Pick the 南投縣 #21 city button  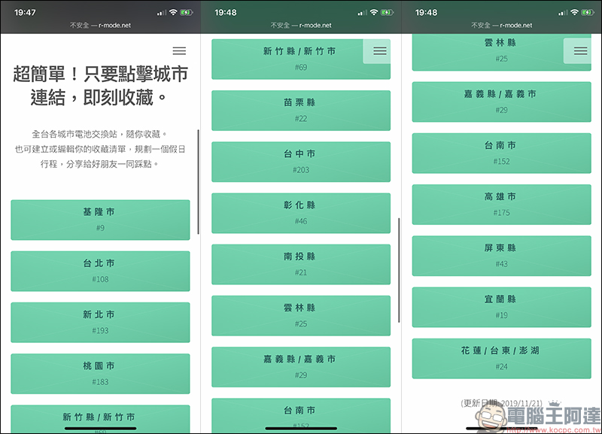point(301,264)
